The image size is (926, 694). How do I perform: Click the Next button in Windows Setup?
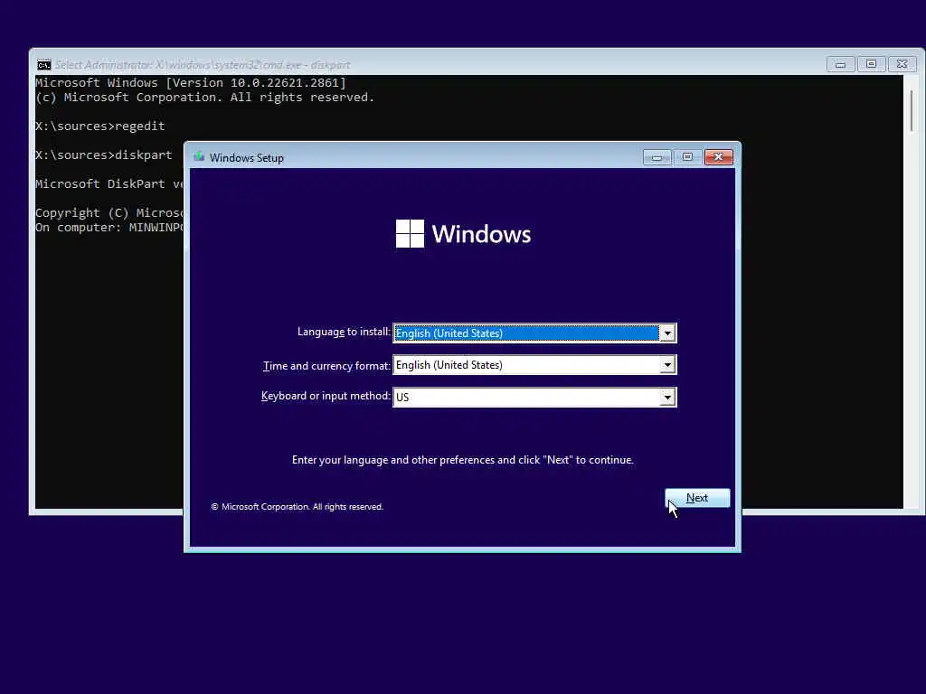point(697,498)
